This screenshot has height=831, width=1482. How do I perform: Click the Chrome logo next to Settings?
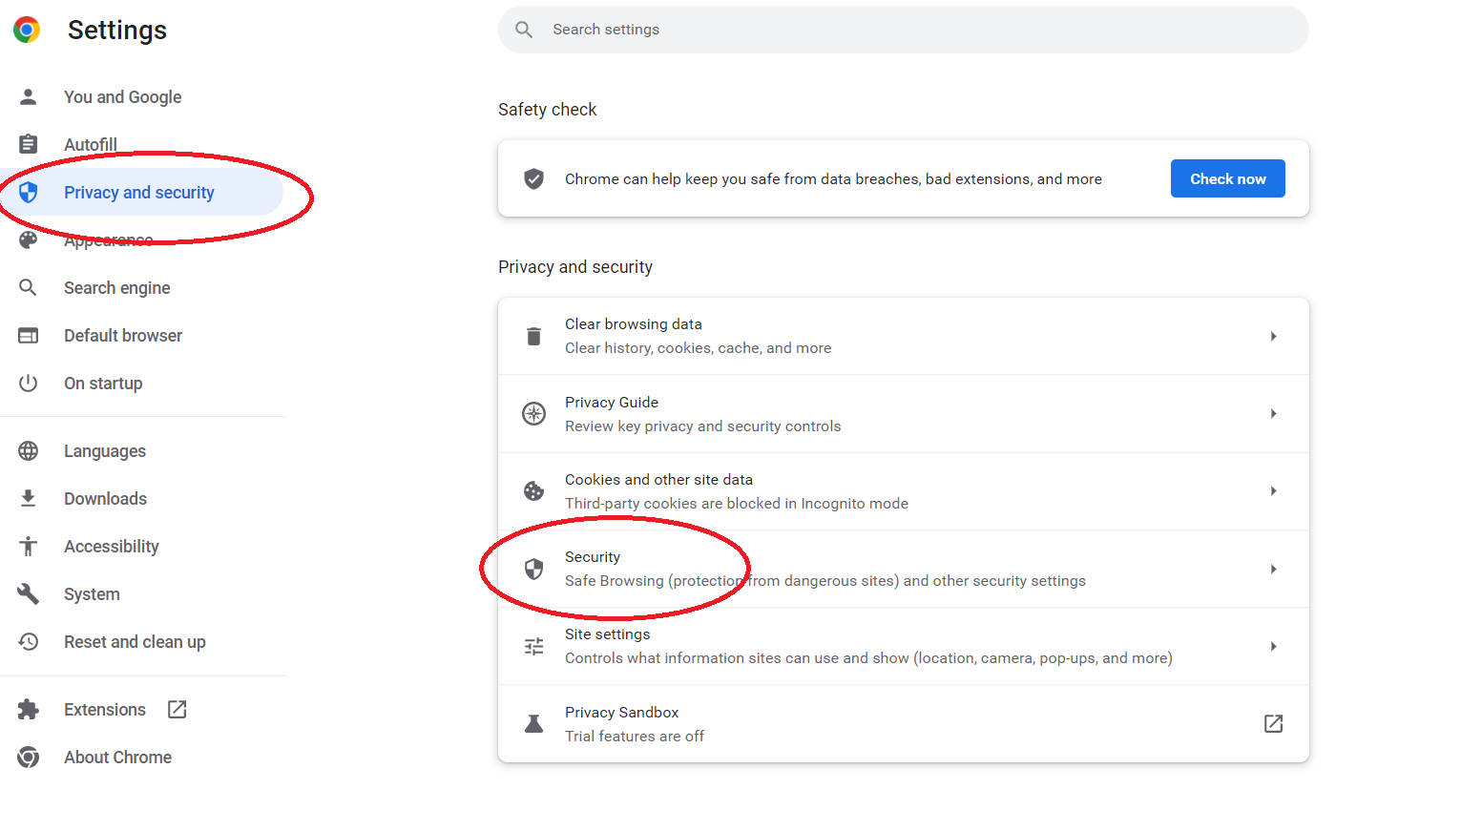click(x=27, y=30)
